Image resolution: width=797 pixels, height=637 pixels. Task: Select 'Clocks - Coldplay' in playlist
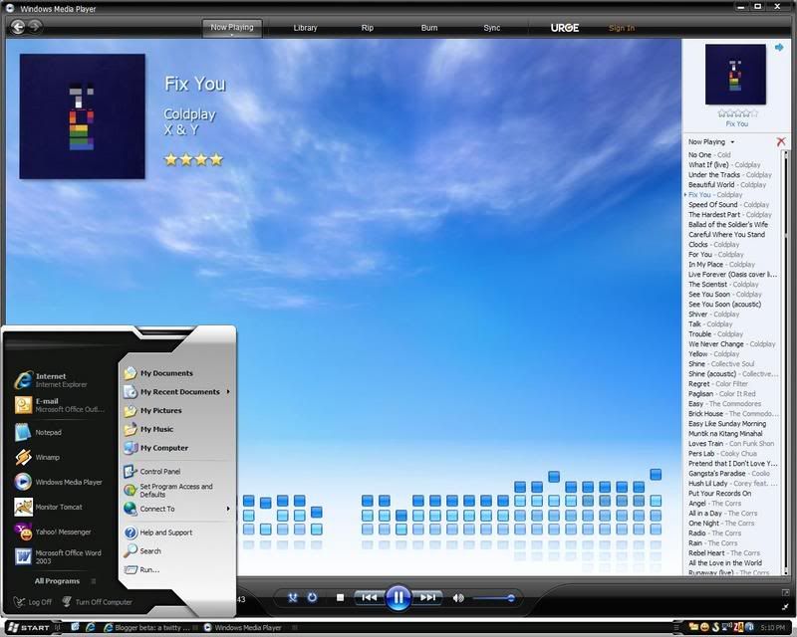point(713,244)
